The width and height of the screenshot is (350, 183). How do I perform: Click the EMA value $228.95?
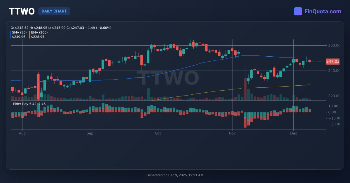(38, 37)
